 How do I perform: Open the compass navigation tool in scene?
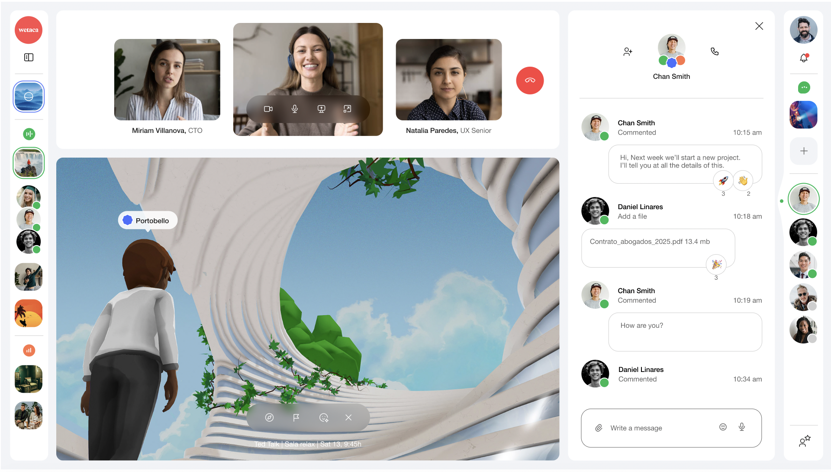269,417
